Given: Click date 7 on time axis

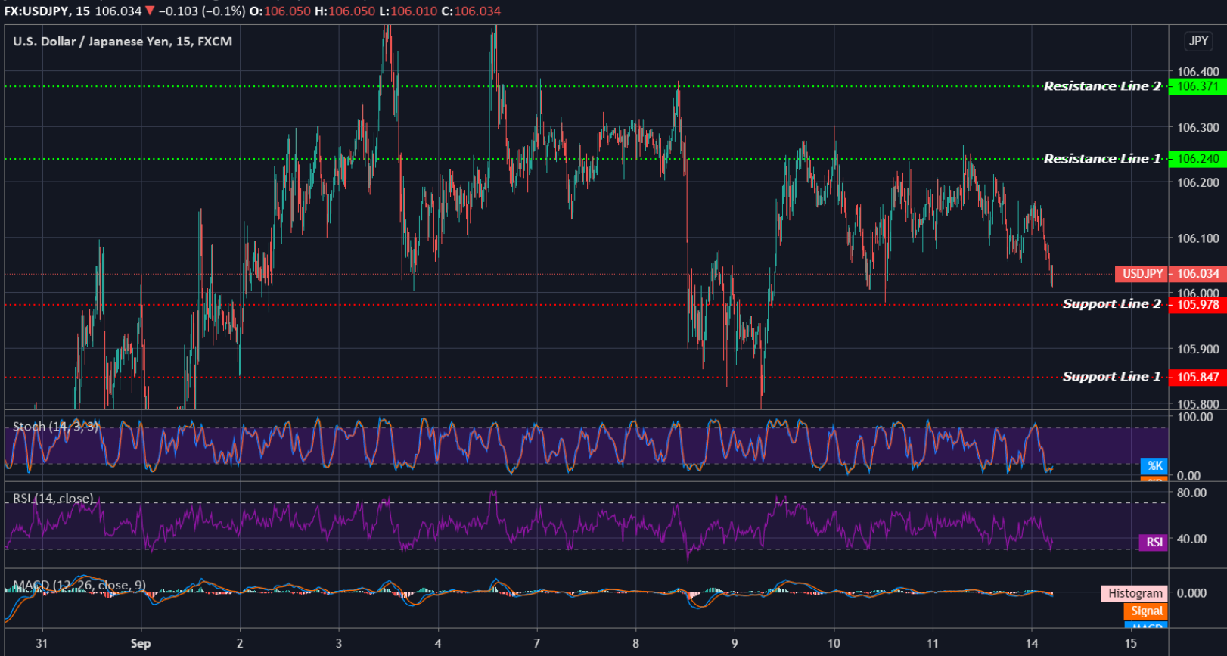Looking at the screenshot, I should tap(537, 643).
